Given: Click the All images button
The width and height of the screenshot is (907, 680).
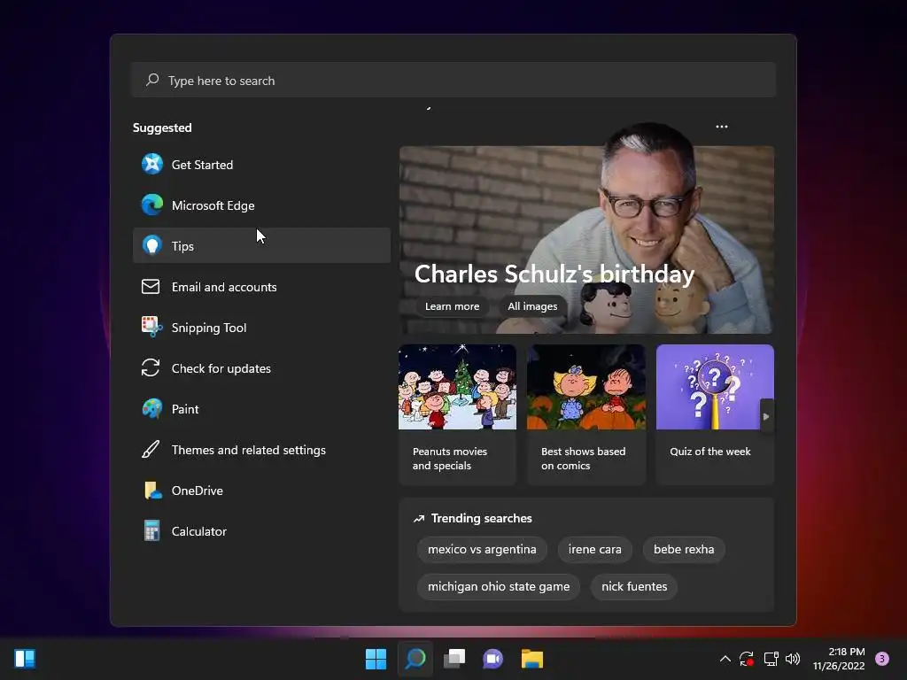Looking at the screenshot, I should (532, 306).
